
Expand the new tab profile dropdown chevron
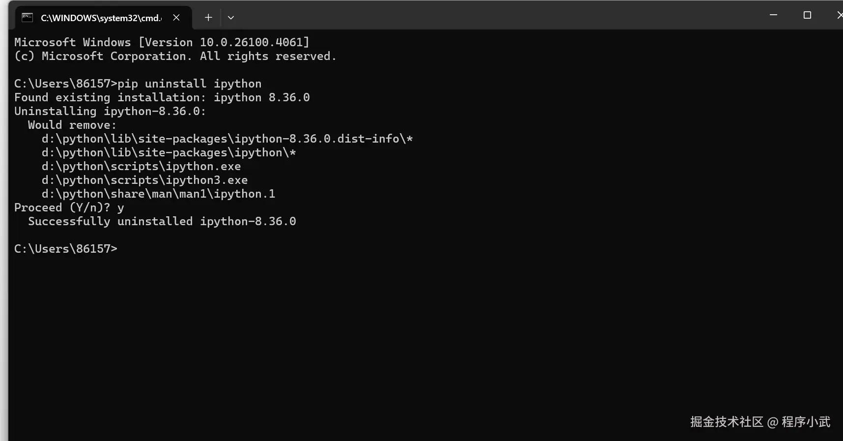(231, 18)
